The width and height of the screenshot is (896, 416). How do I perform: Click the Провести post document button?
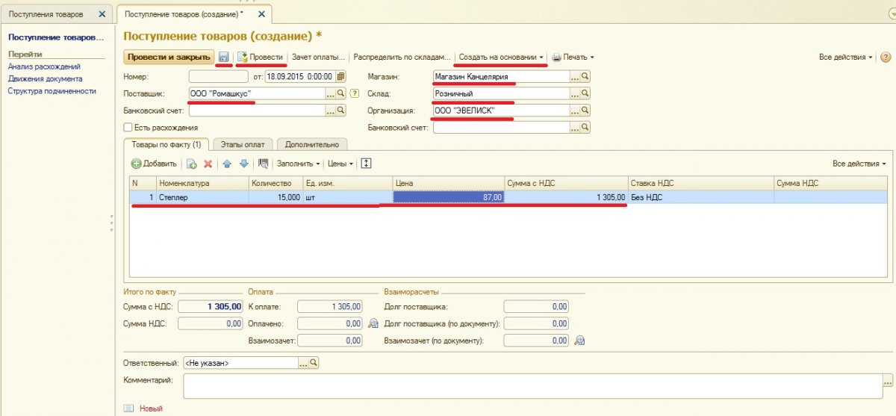(x=261, y=57)
